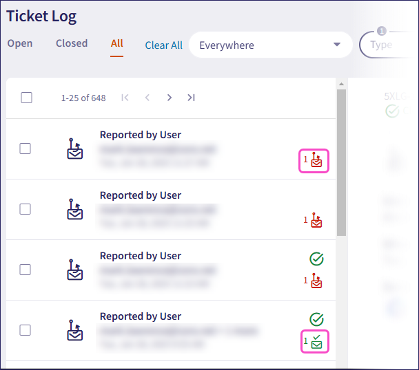Check the first ticket's checkbox
419x370 pixels.
[25, 149]
